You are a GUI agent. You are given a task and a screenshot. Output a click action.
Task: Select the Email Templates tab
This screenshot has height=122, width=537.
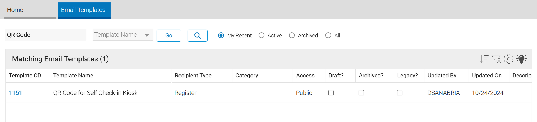(x=84, y=10)
